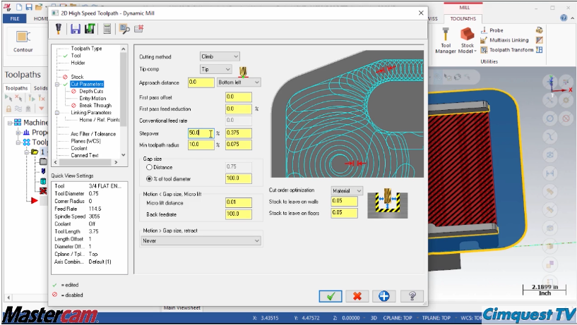Click the select all operations icon
This screenshot has height=325, width=577.
coord(8,98)
